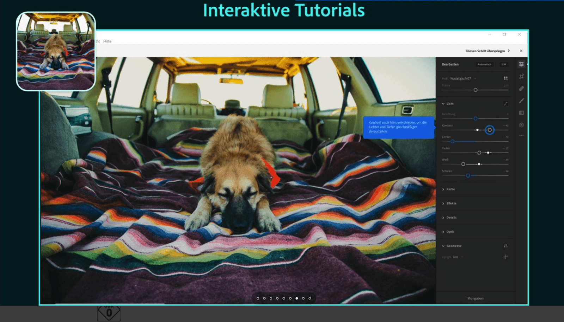
Task: Maximize the Lightroom window
Action: (504, 34)
